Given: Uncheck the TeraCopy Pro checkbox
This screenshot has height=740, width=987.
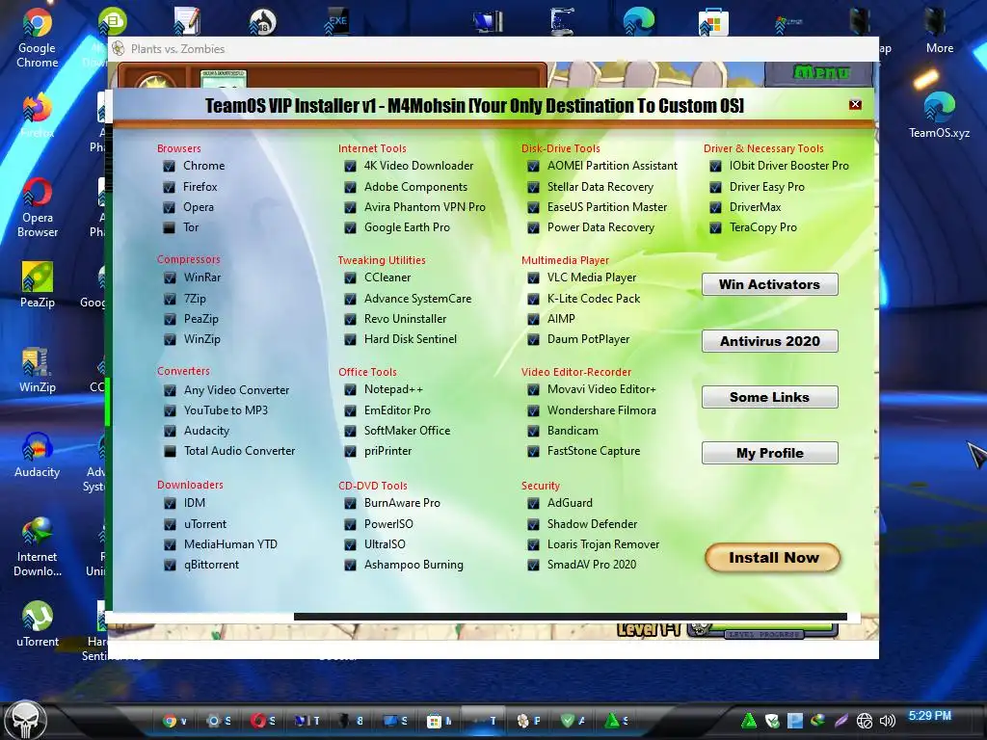Looking at the screenshot, I should [715, 227].
